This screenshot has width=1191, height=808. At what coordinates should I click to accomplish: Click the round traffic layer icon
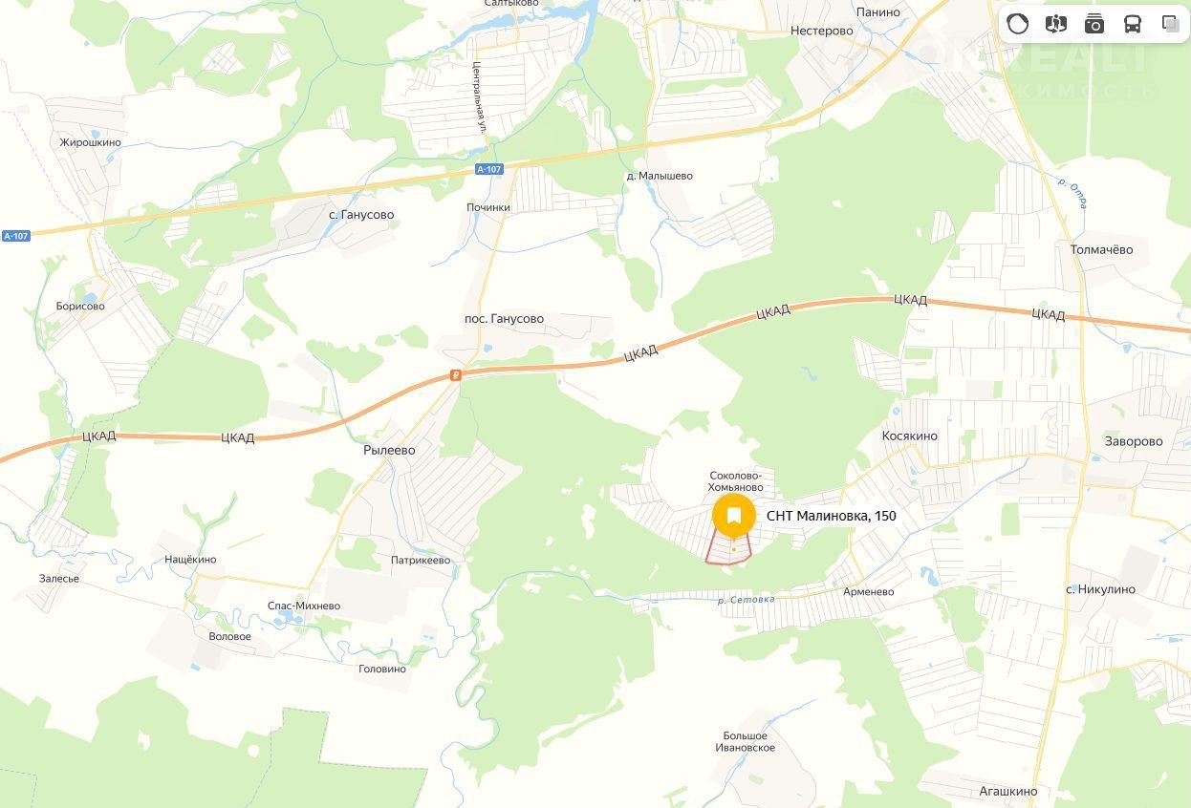[1018, 24]
